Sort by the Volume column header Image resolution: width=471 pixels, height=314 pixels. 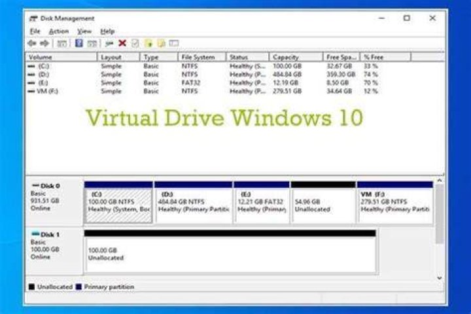(x=61, y=57)
